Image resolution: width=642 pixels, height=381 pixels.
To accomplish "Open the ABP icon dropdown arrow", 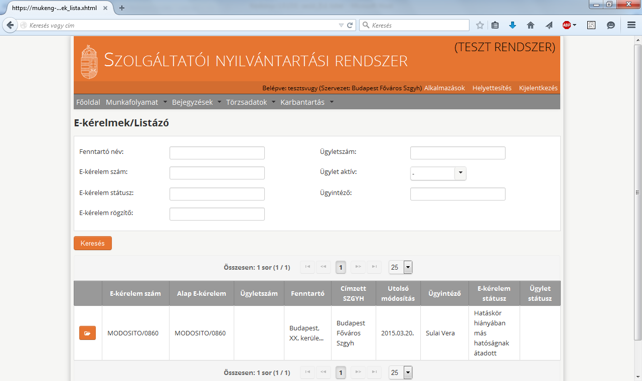I will pyautogui.click(x=575, y=25).
